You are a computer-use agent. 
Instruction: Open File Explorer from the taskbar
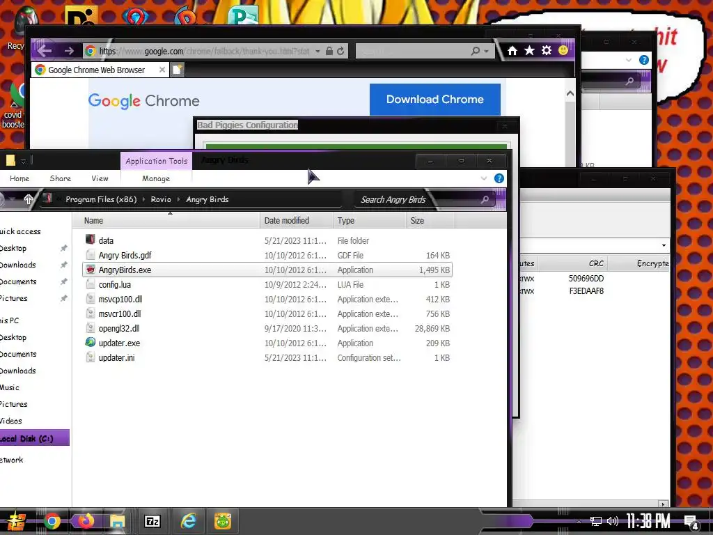117,521
